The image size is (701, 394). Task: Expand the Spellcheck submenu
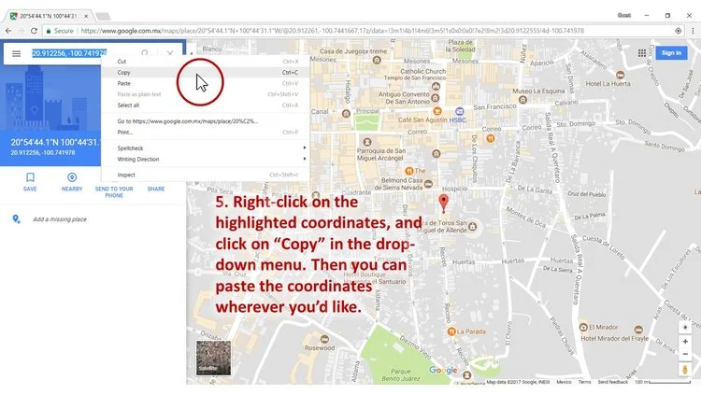207,148
